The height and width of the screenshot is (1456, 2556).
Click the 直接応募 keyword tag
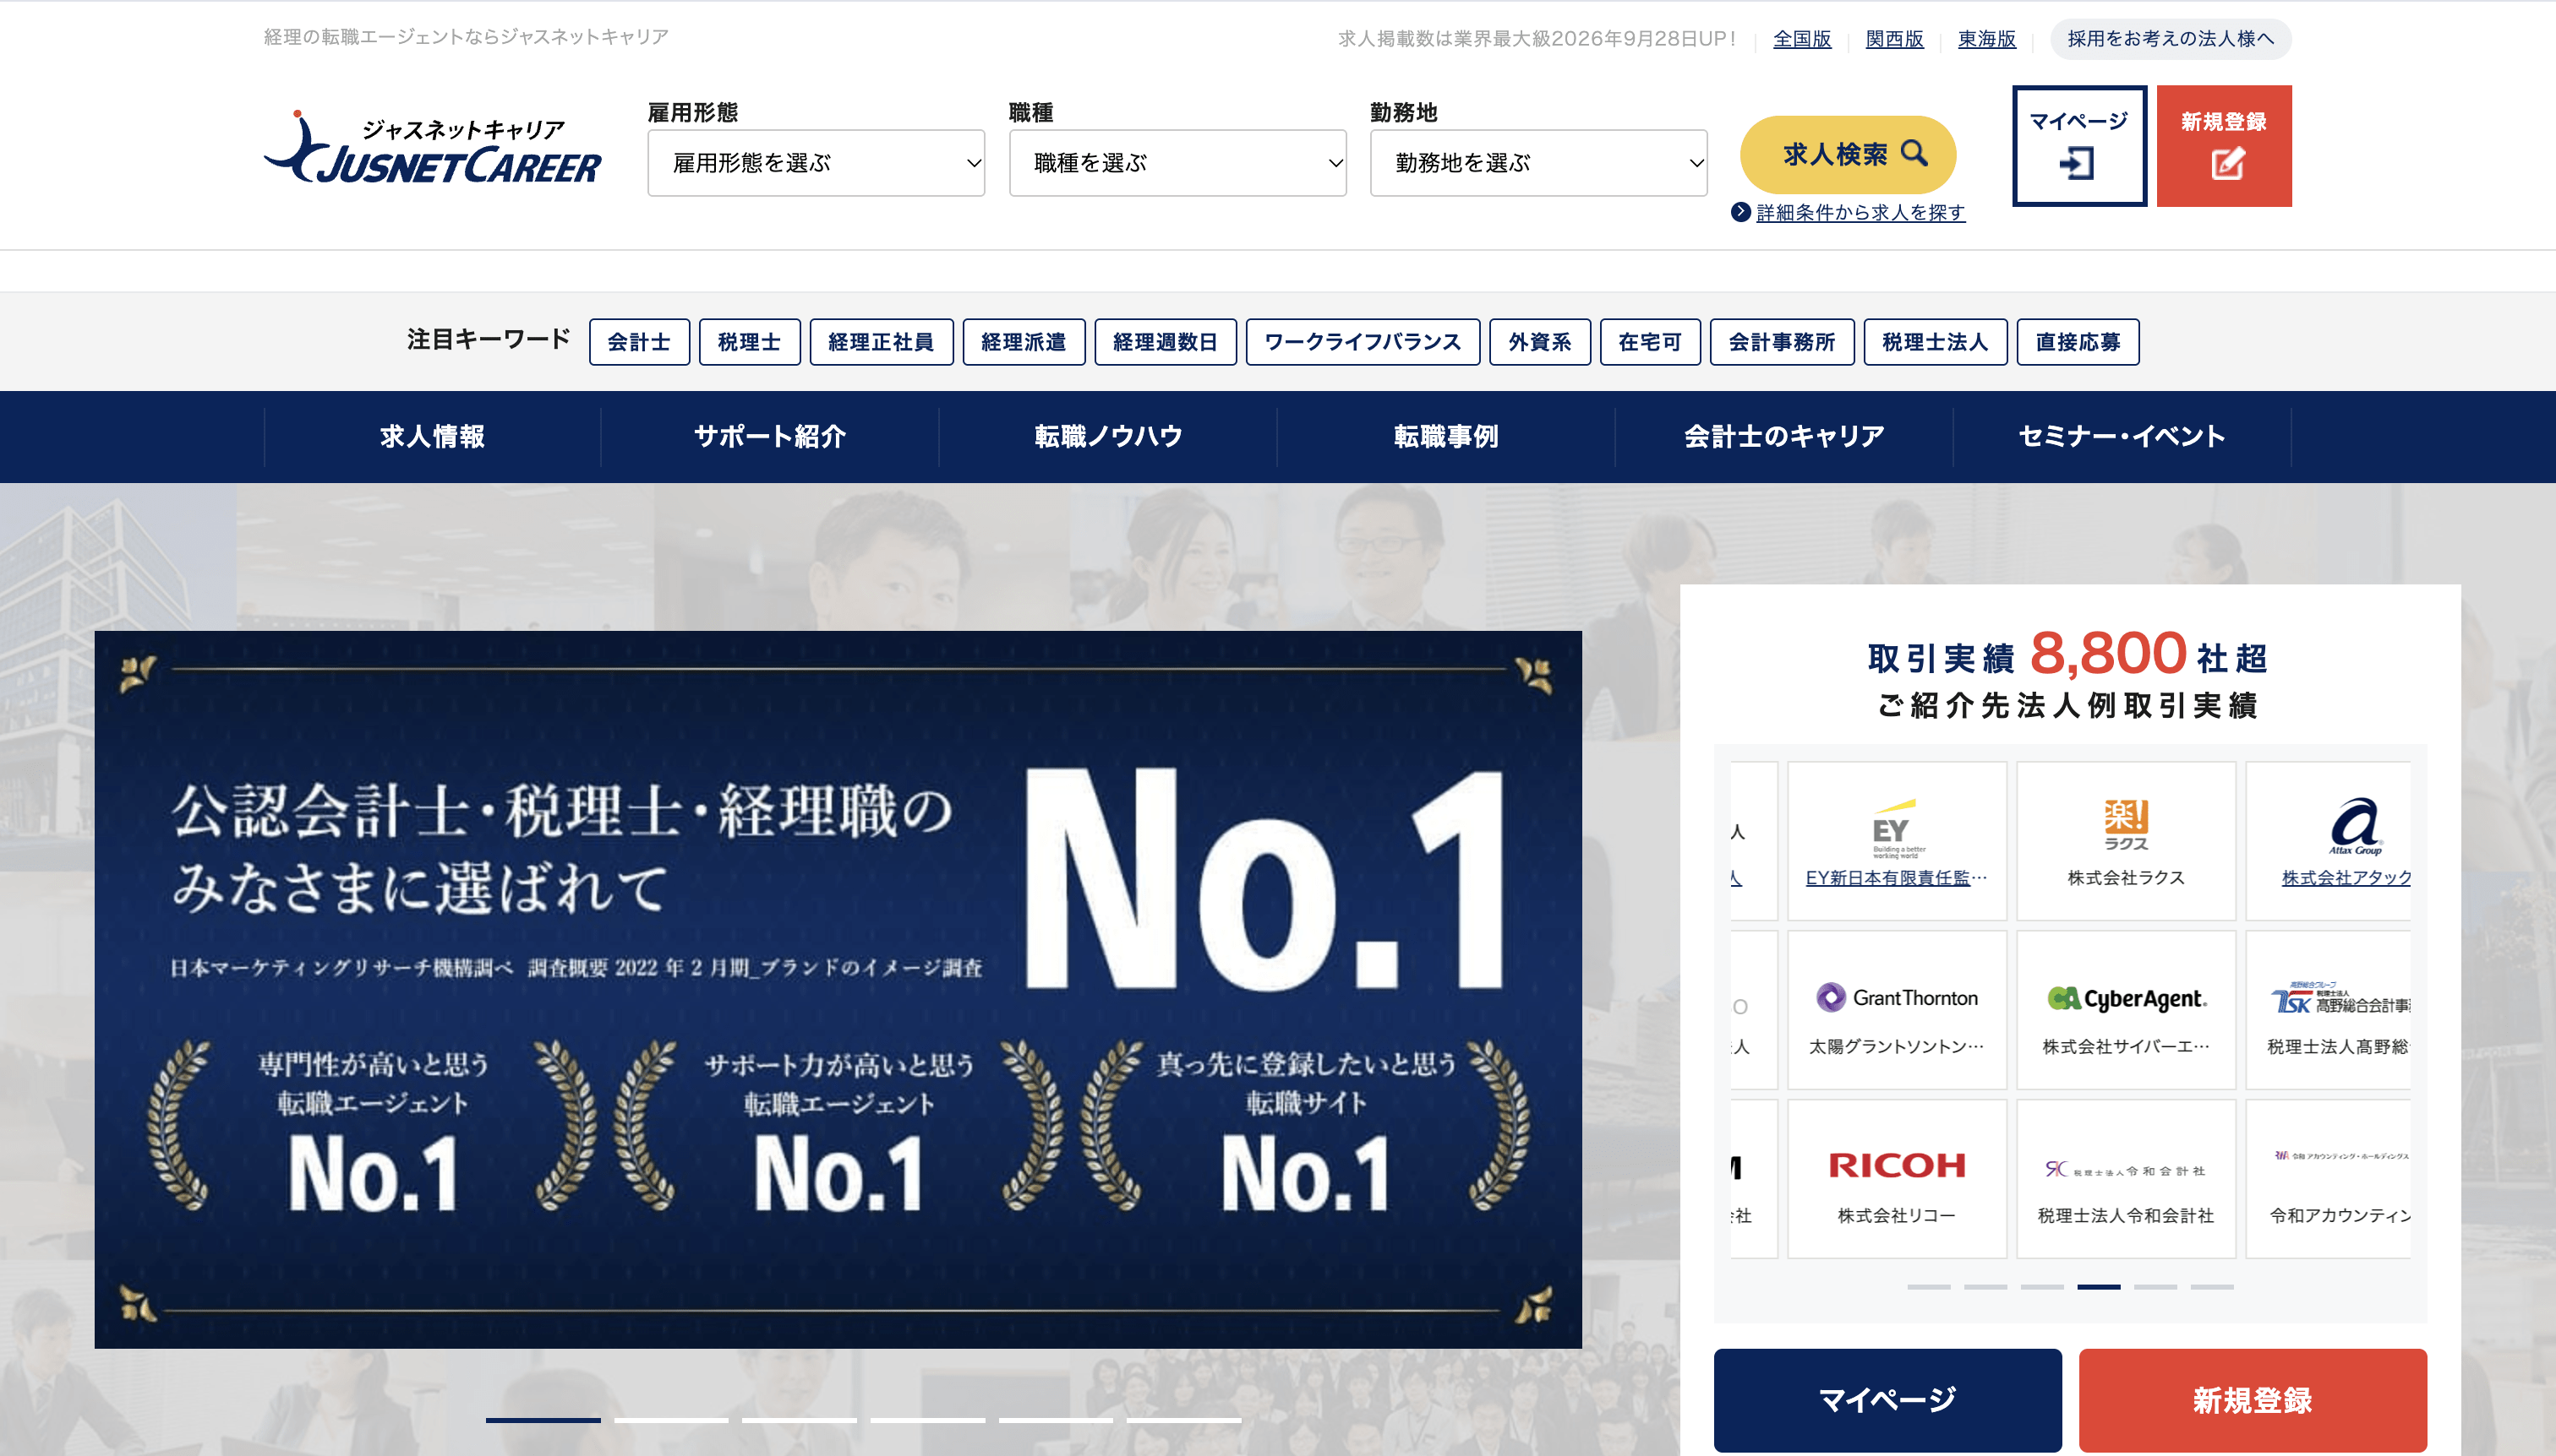[x=2078, y=342]
